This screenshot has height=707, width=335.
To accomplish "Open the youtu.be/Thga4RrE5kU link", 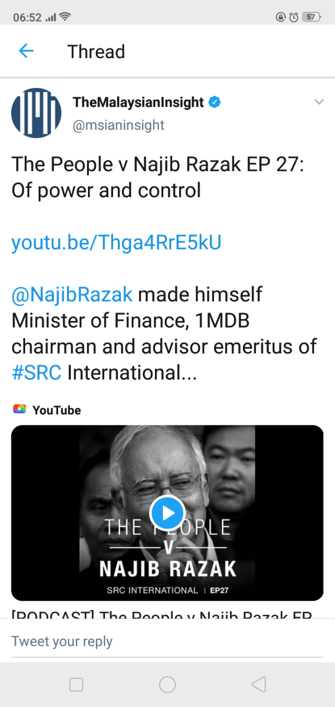I will tap(116, 242).
